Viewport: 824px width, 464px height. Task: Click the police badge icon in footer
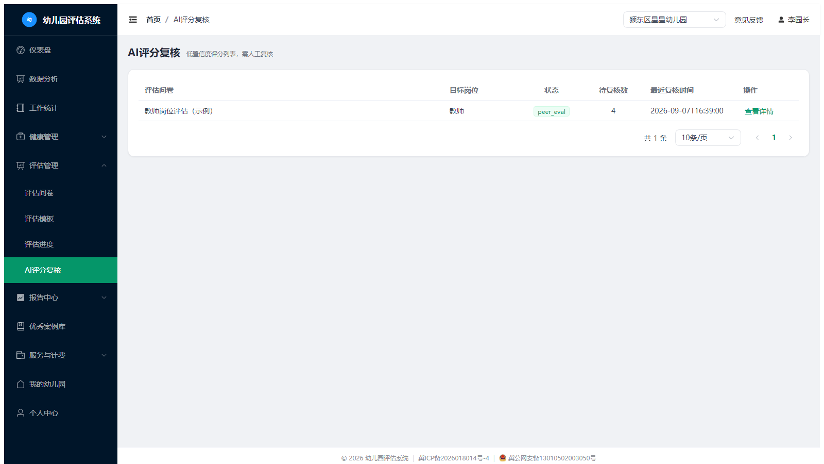coord(503,458)
